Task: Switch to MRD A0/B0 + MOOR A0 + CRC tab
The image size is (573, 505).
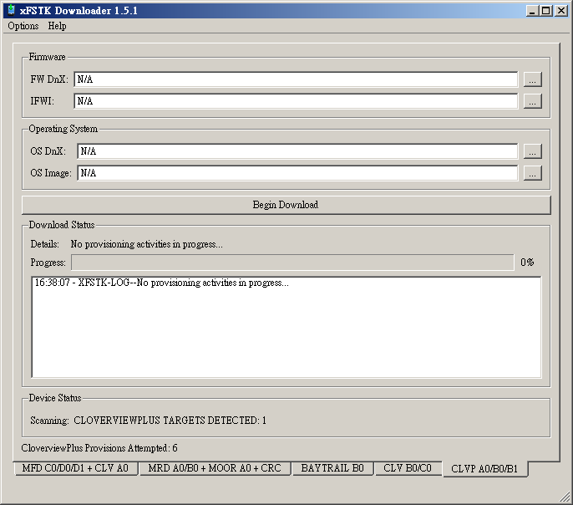Action: pyautogui.click(x=215, y=468)
